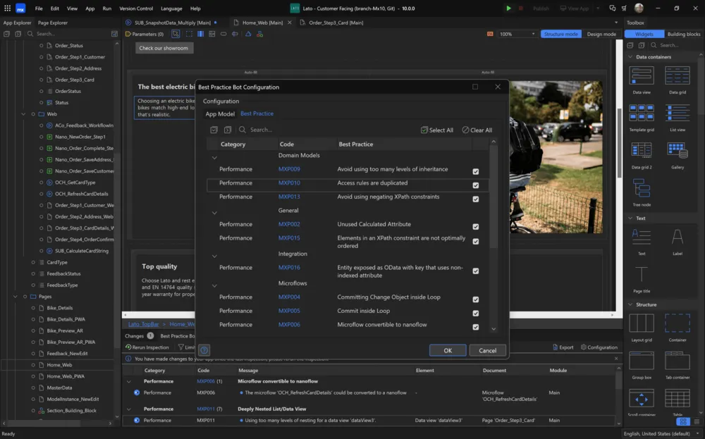Image resolution: width=705 pixels, height=439 pixels.
Task: Collapse the General group in the dialog
Action: click(x=214, y=213)
